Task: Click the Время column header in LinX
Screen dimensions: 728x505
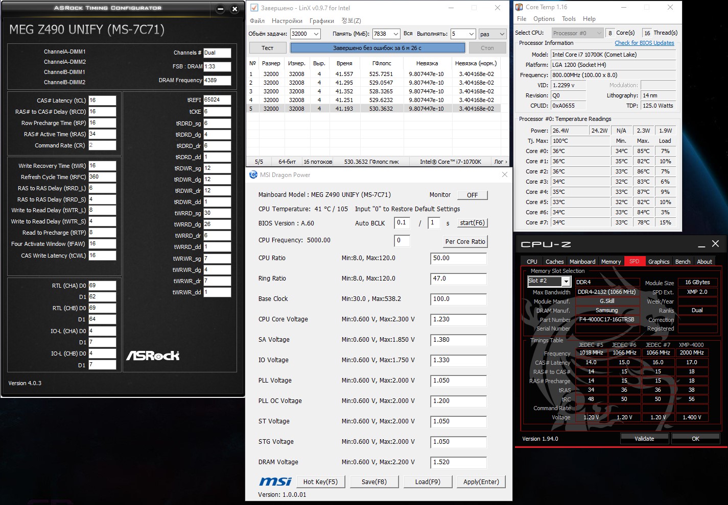Action: pos(344,63)
